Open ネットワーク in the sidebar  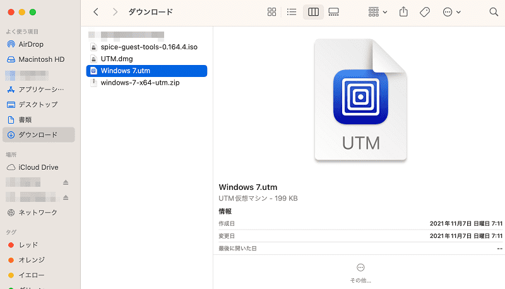(x=39, y=213)
